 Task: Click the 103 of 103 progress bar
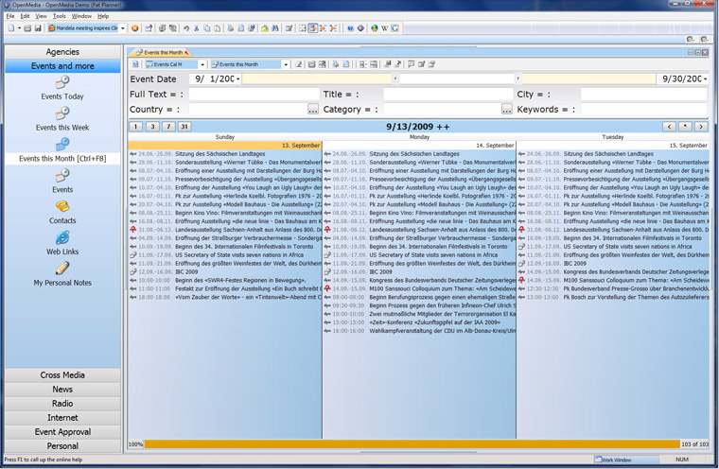[412, 443]
